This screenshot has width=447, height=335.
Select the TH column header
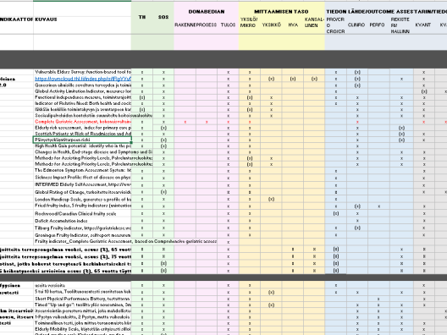pyautogui.click(x=142, y=17)
